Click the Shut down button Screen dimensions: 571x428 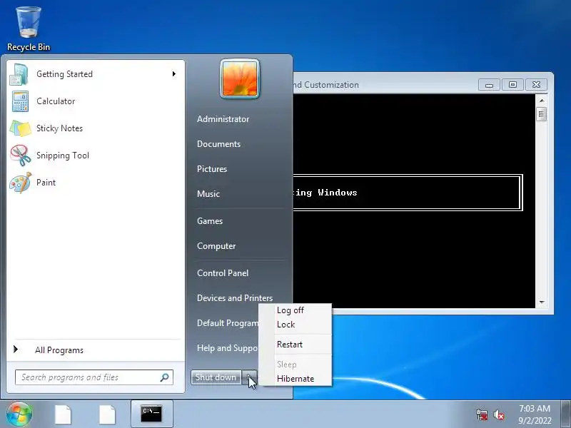(216, 377)
